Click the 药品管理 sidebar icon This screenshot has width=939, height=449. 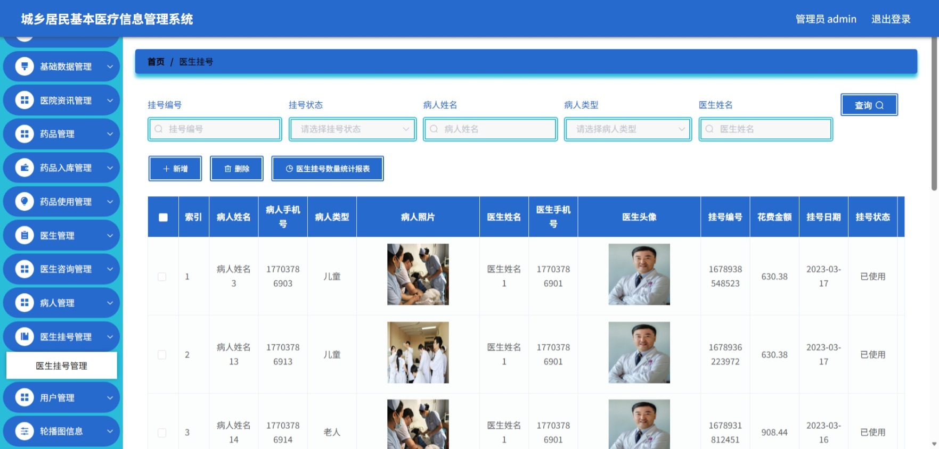25,134
